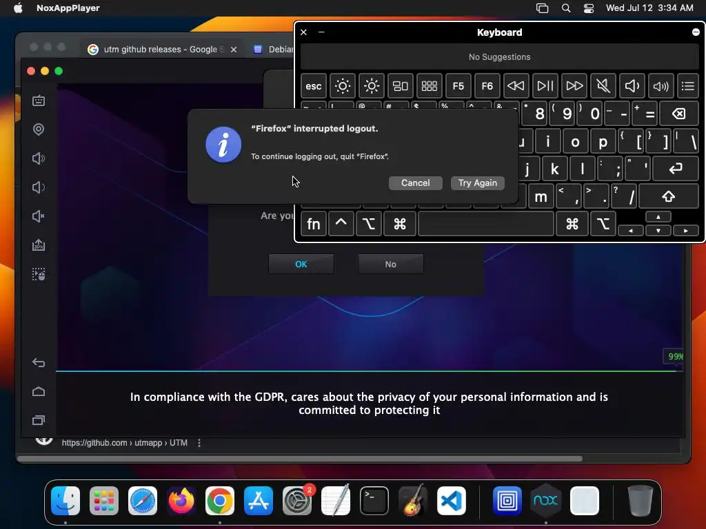Toggle the left option key on the keyboard
The width and height of the screenshot is (706, 529).
pyautogui.click(x=368, y=224)
